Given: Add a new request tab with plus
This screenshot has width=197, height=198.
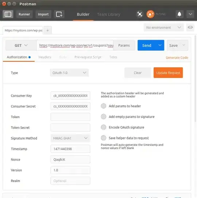Looking at the screenshot, I should [48, 30].
